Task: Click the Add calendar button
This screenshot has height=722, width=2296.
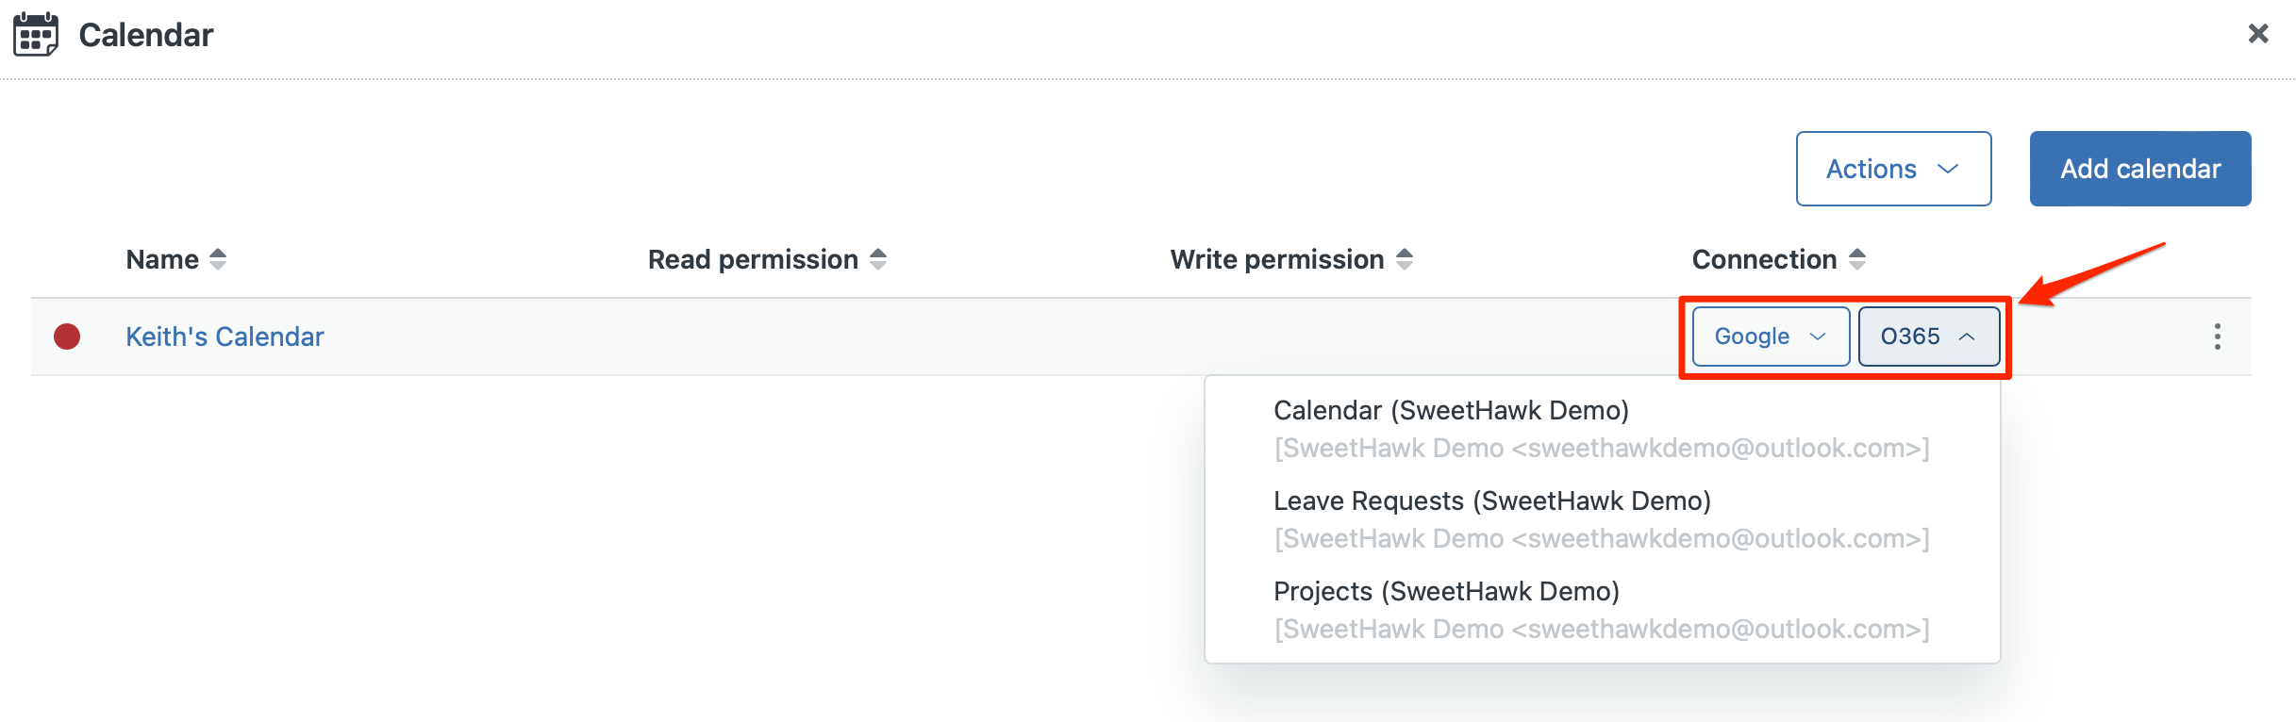Action: (2140, 169)
